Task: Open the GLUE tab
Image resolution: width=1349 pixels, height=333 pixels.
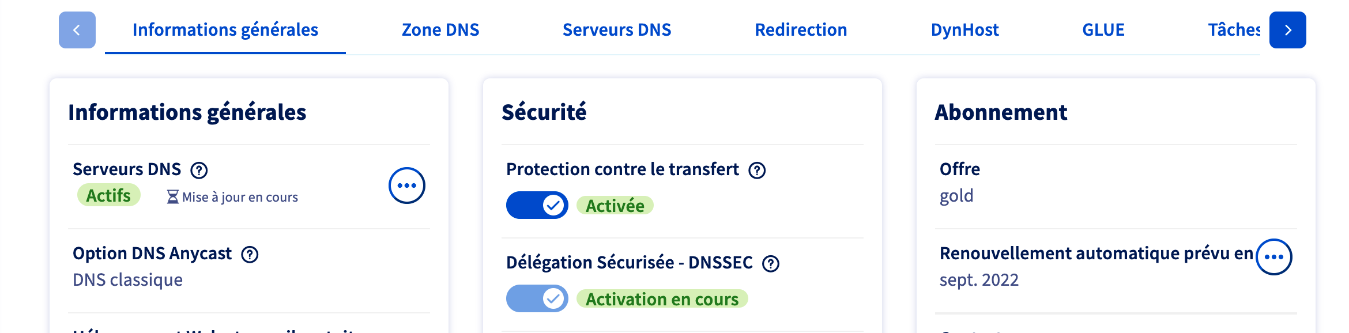Action: 1103,30
